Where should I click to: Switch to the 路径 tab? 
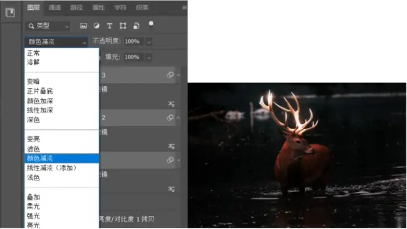coord(76,7)
